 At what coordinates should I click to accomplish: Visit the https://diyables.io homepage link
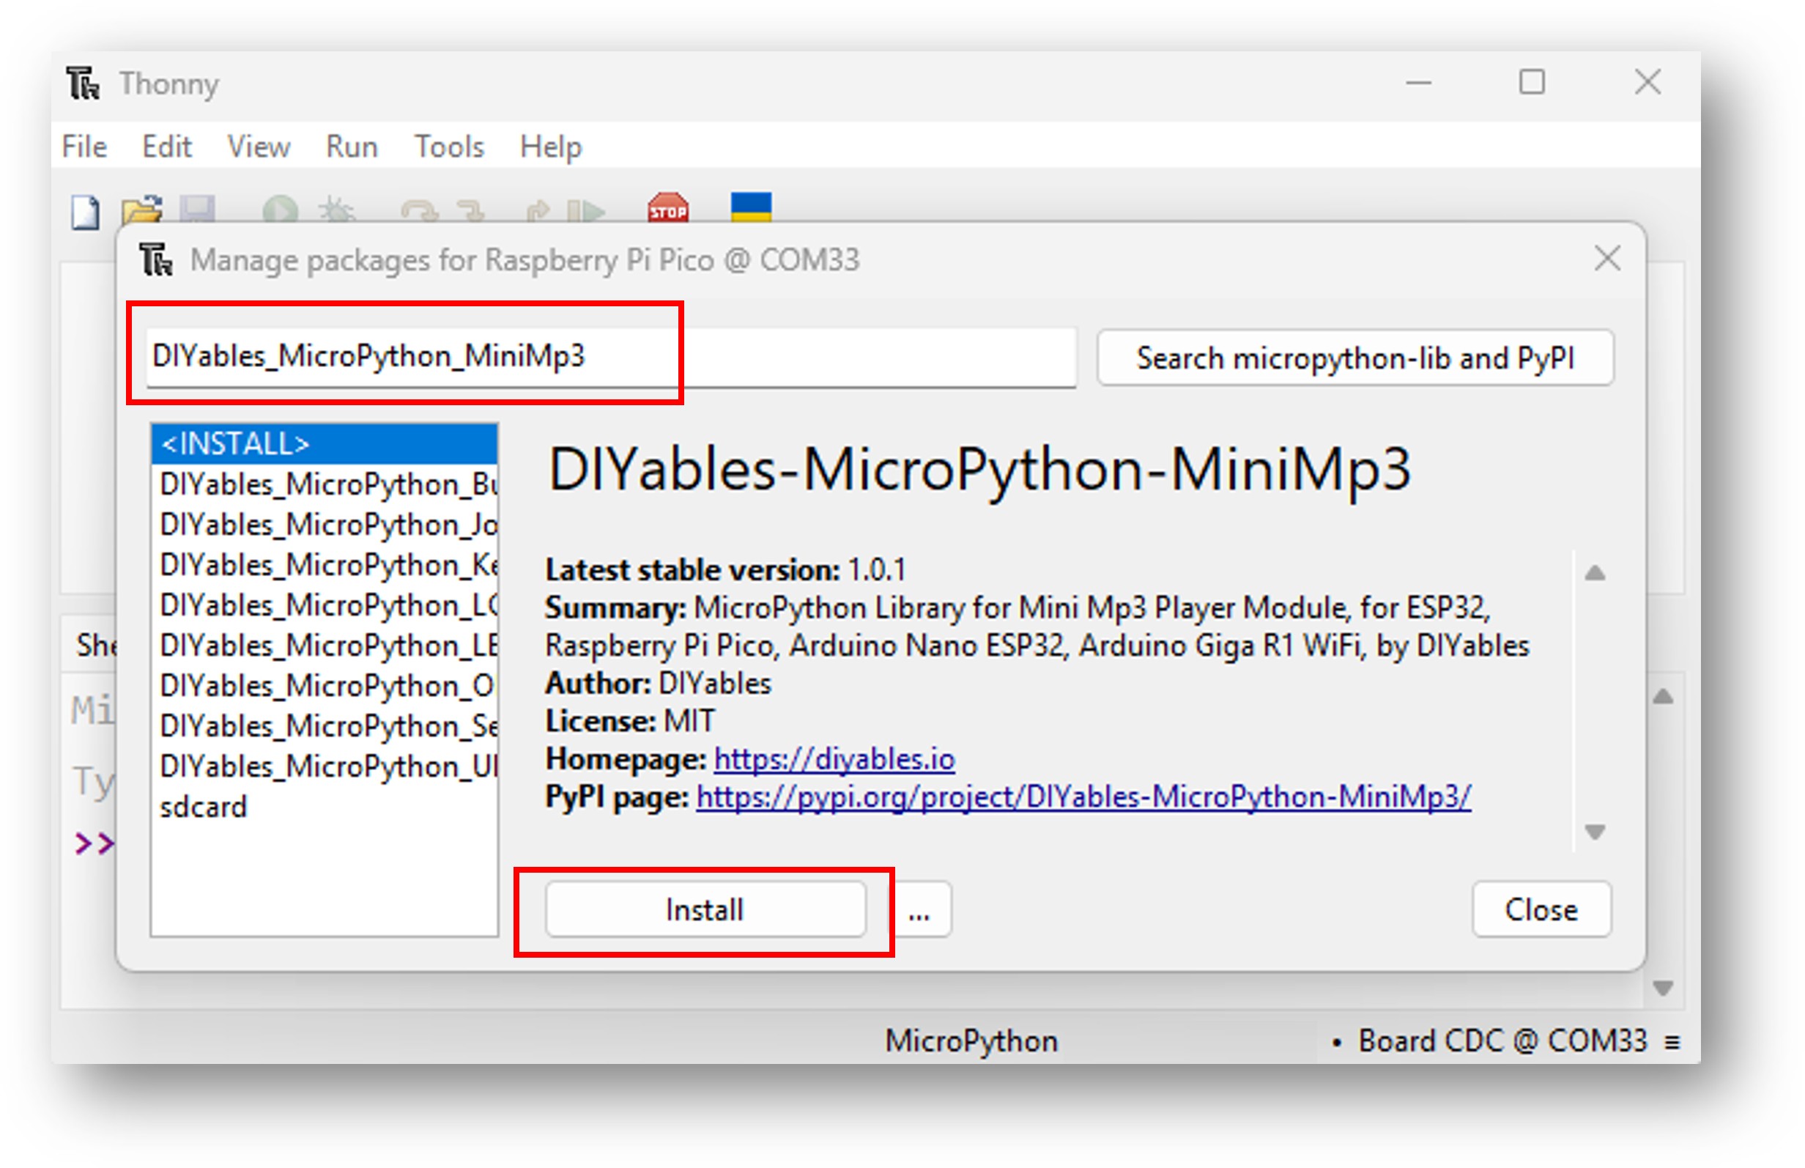pyautogui.click(x=832, y=758)
